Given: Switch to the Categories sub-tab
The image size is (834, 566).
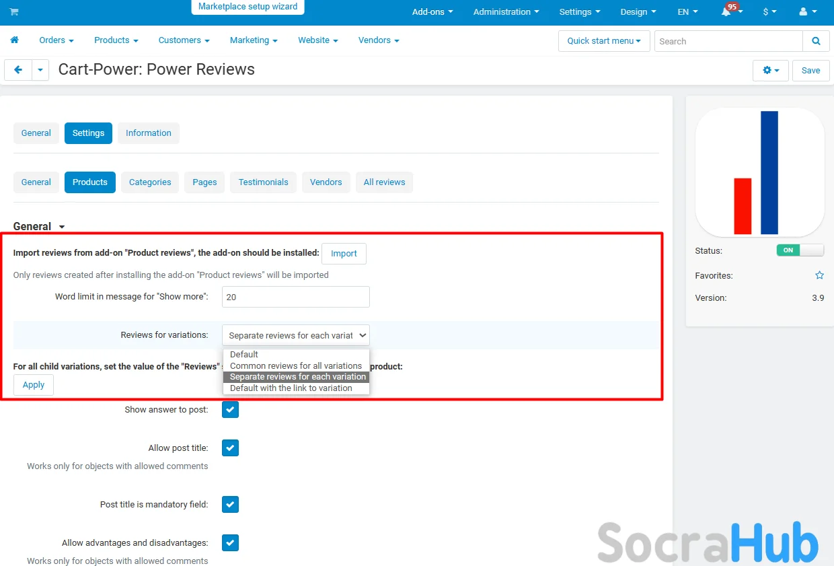Looking at the screenshot, I should pos(150,182).
